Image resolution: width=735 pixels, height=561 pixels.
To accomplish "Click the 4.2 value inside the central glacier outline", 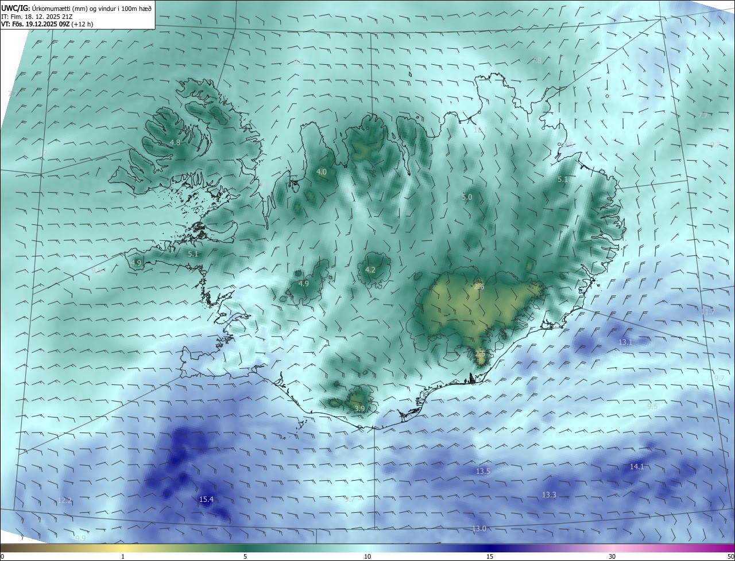I will pyautogui.click(x=370, y=270).
